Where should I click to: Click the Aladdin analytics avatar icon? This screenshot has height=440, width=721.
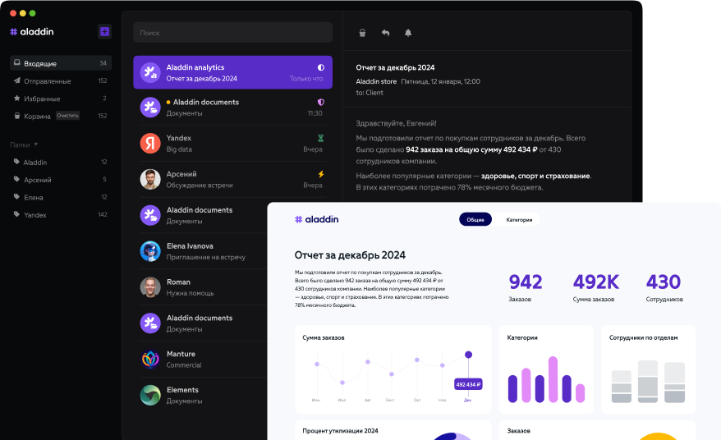click(150, 72)
